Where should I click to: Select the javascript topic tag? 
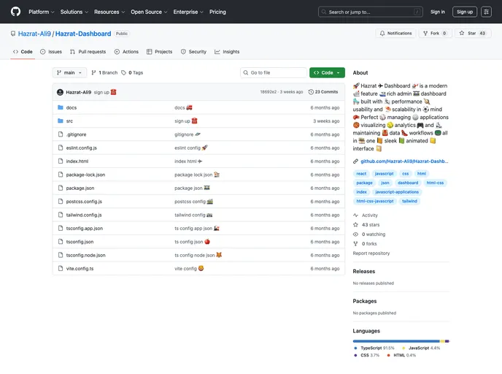pyautogui.click(x=385, y=174)
